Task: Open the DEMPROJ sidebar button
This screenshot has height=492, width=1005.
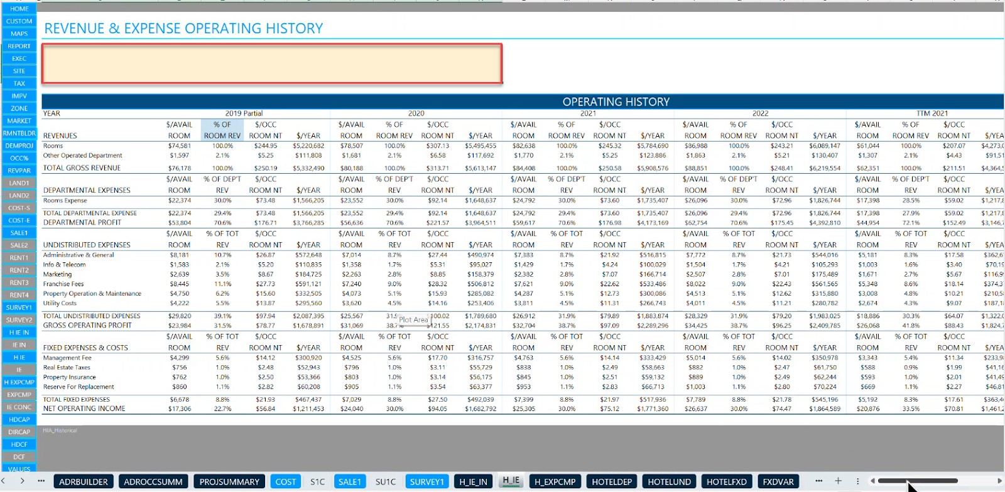Action: [x=19, y=146]
